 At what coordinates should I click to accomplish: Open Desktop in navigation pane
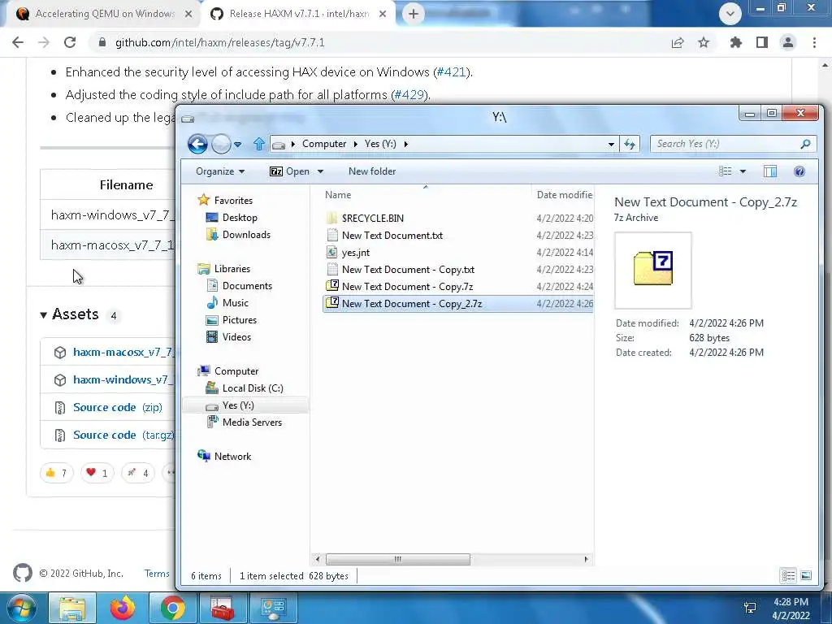pos(240,218)
